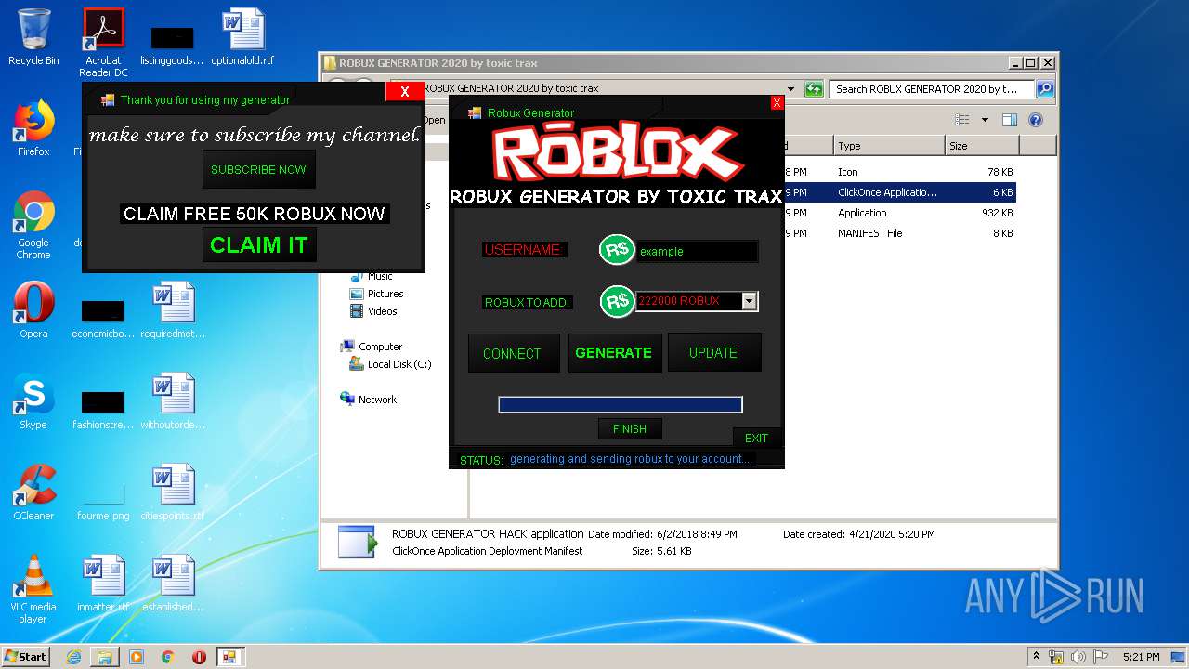Click the Robux R$ icon beside amount
The image size is (1189, 669).
click(616, 301)
